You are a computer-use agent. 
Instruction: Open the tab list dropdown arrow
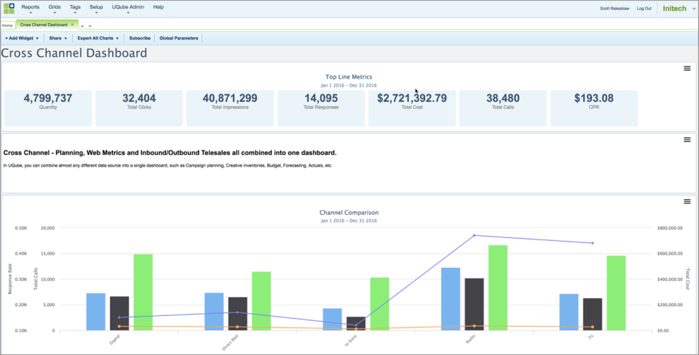point(90,27)
